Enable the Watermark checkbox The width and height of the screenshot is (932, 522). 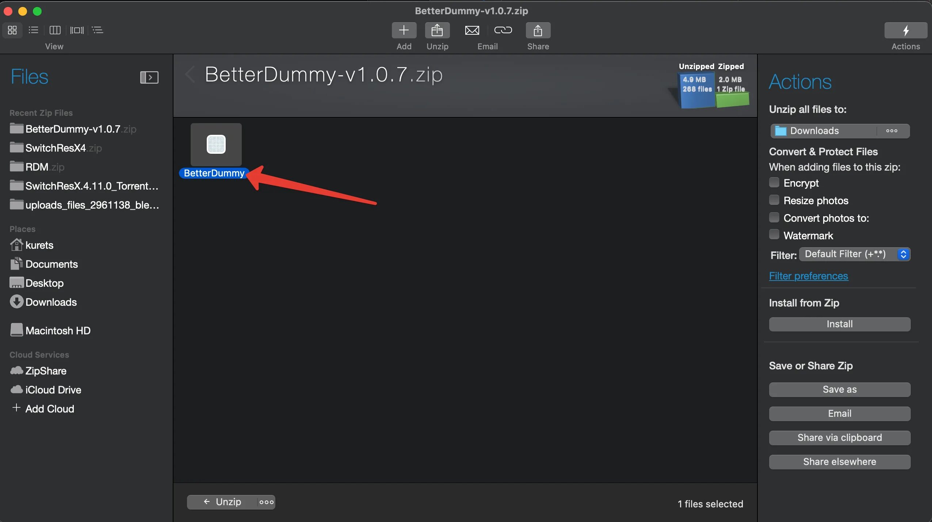[x=774, y=235]
